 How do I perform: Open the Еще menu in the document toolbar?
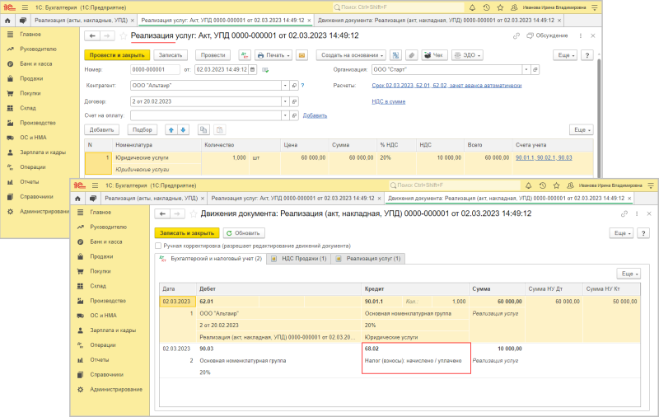pyautogui.click(x=565, y=55)
